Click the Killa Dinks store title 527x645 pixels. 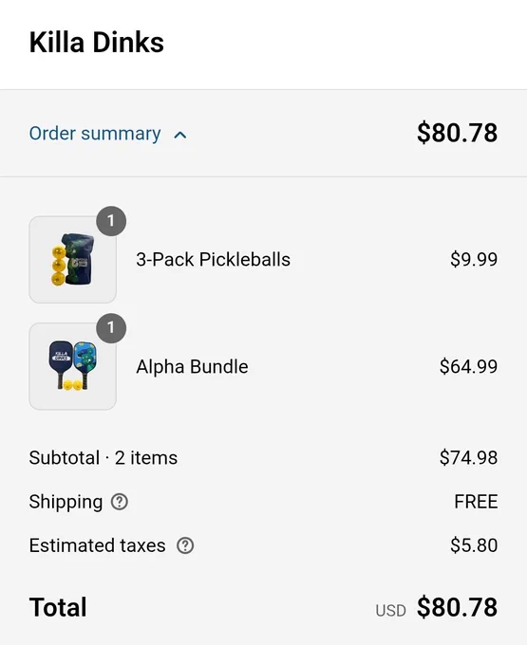click(96, 43)
